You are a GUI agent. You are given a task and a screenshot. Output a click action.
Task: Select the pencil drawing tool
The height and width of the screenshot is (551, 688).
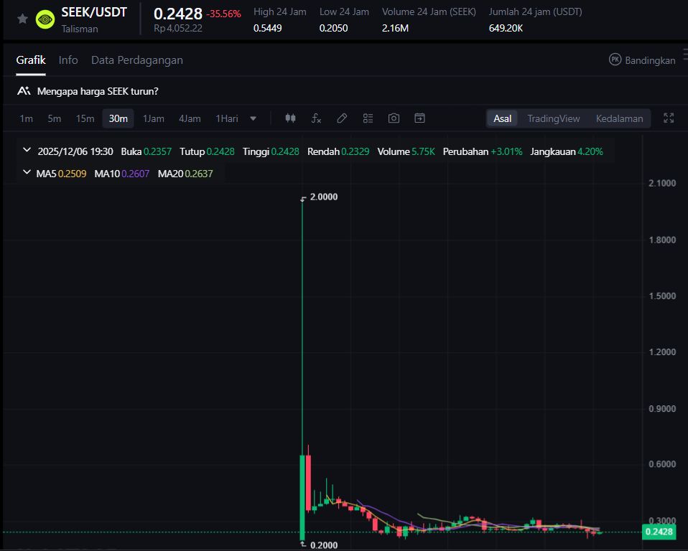coord(342,118)
